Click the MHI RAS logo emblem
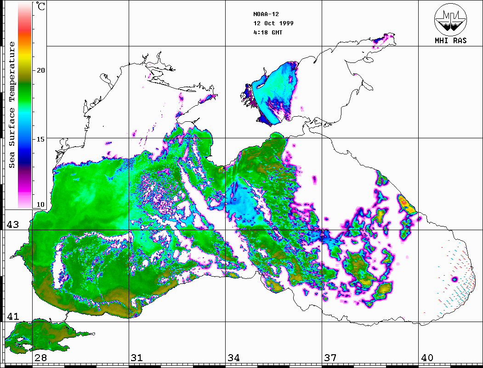Viewport: 483px width, 368px height. point(451,19)
